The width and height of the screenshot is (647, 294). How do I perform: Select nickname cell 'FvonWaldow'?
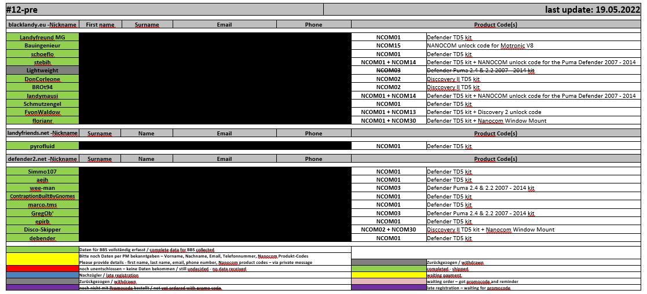point(42,112)
